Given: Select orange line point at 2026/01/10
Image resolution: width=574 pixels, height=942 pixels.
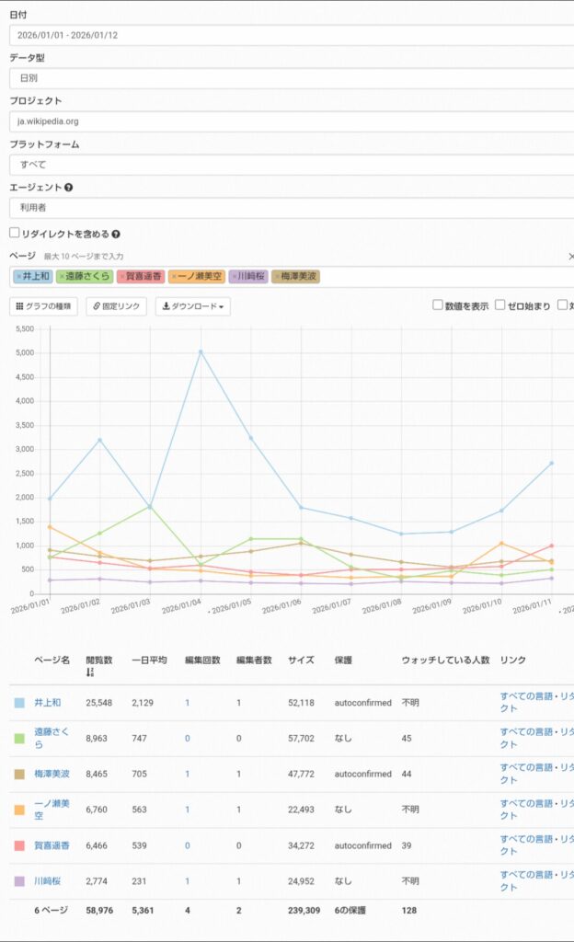Looking at the screenshot, I should tap(501, 543).
